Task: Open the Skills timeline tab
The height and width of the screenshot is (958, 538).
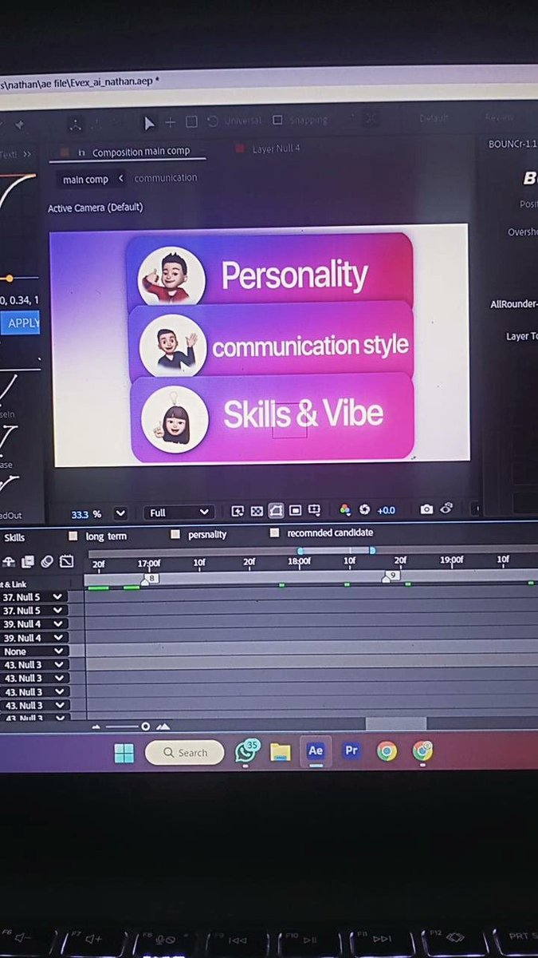Action: (14, 538)
